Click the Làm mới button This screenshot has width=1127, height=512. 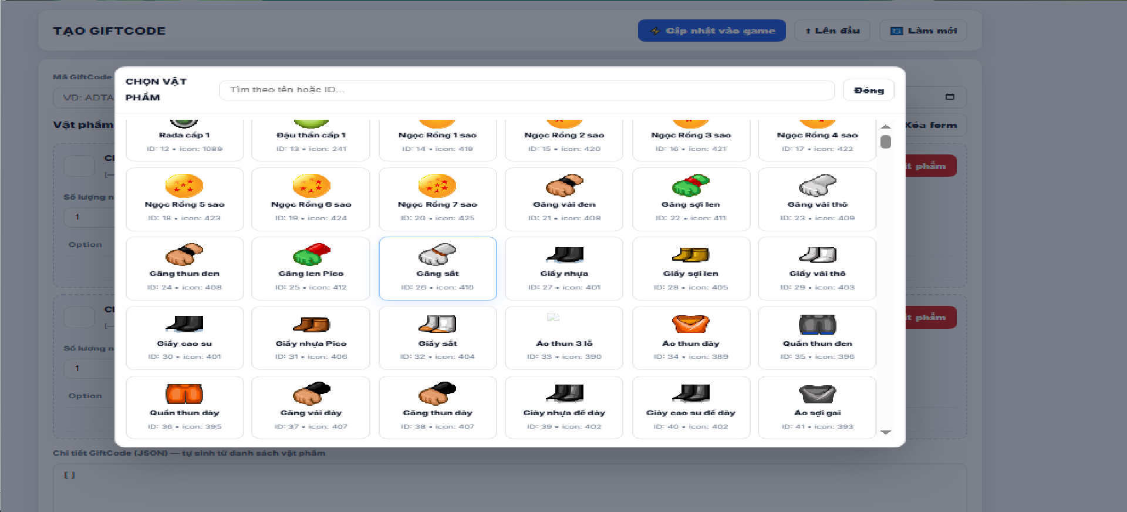[x=923, y=31]
